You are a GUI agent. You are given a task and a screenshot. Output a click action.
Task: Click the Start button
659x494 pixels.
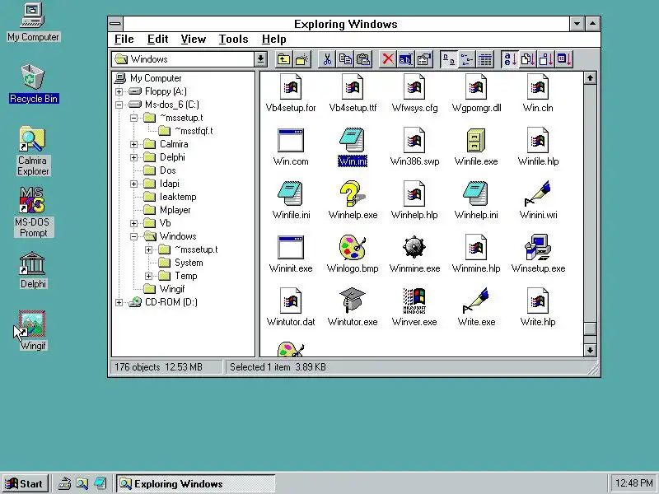click(x=25, y=484)
